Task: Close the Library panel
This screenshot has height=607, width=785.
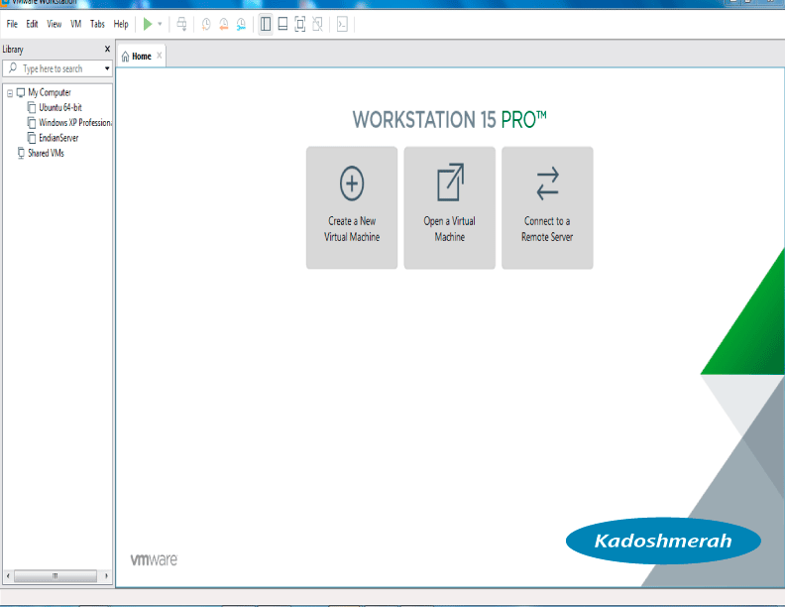Action: (x=107, y=49)
